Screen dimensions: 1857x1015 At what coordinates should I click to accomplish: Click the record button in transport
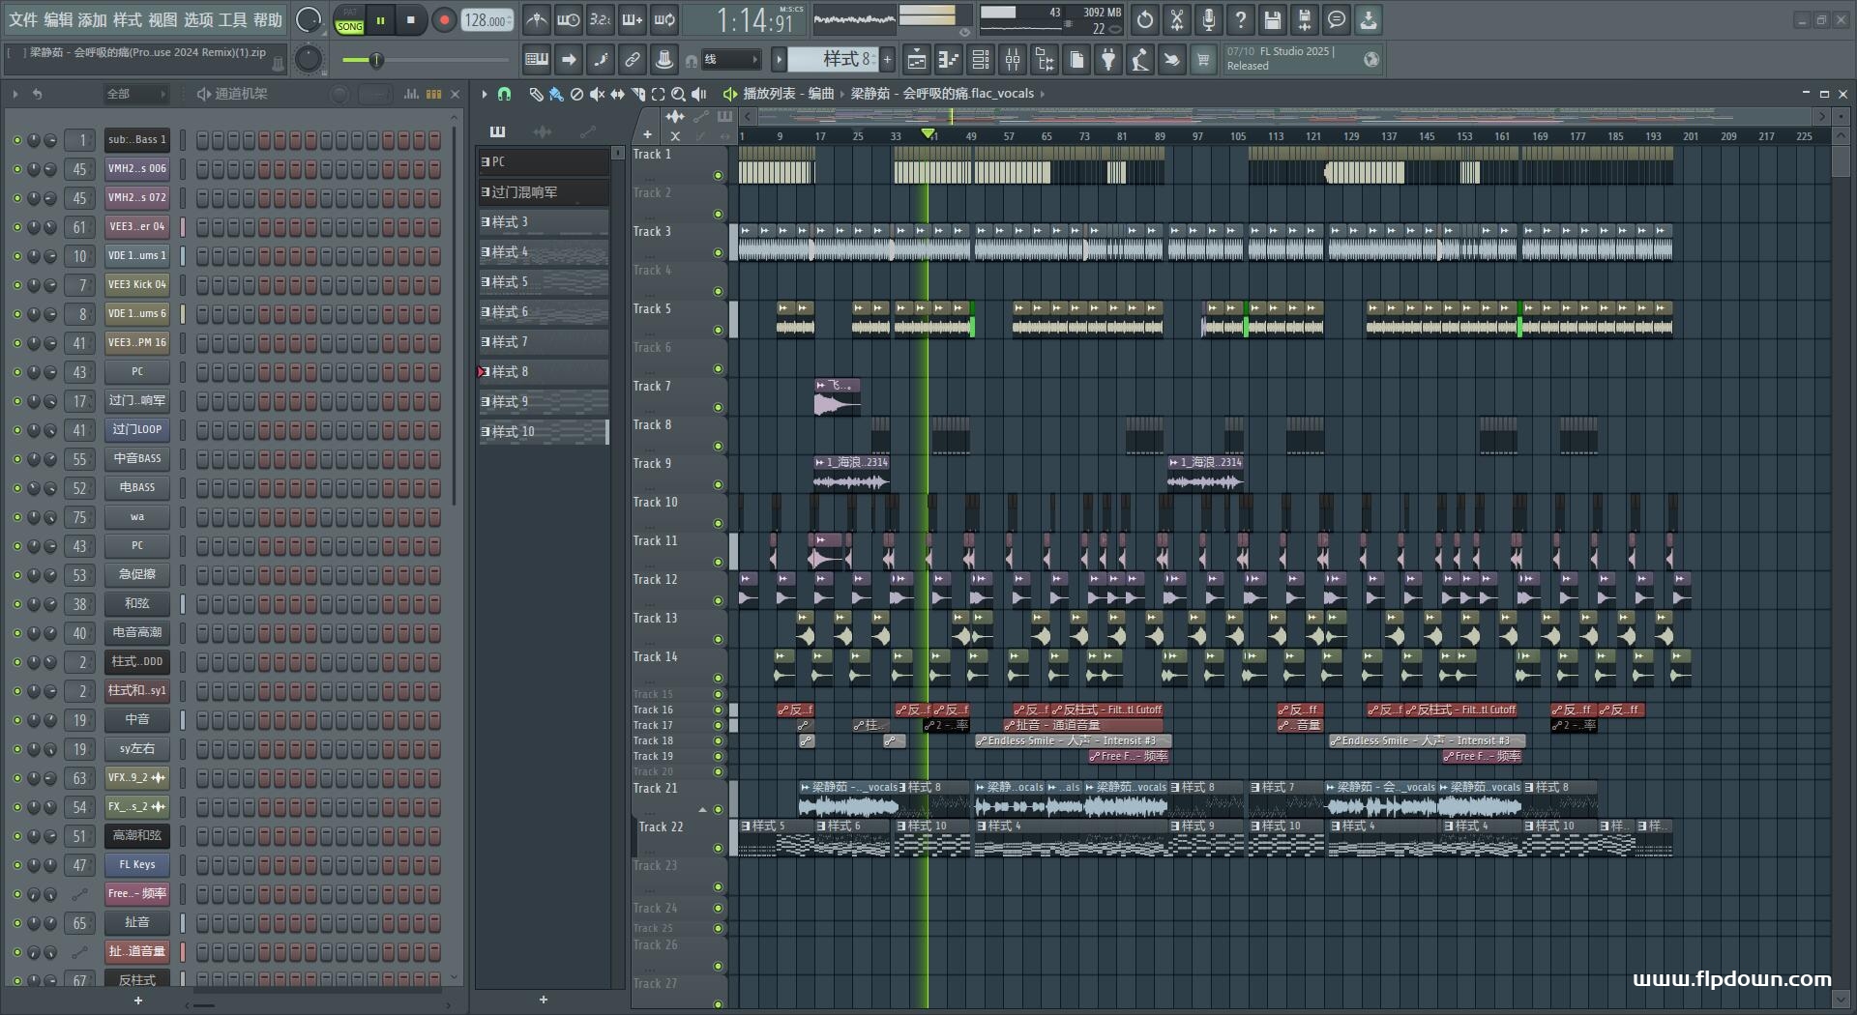[x=444, y=20]
